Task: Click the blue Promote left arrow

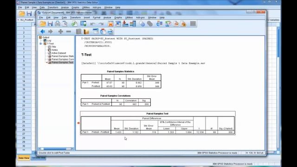Action: (x=43, y=32)
